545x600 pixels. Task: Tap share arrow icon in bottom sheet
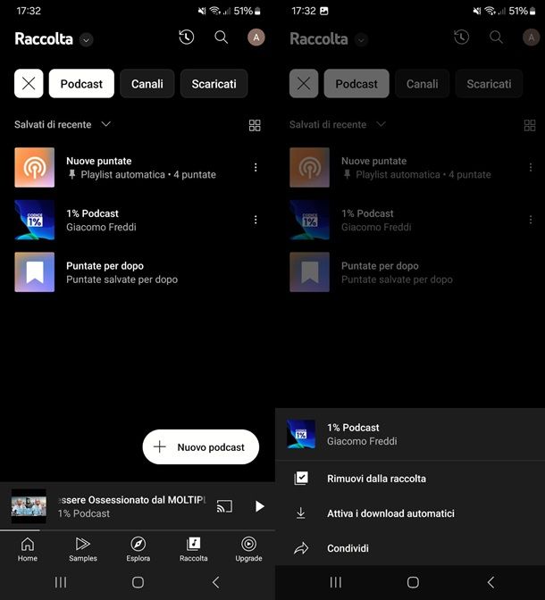pyautogui.click(x=301, y=548)
